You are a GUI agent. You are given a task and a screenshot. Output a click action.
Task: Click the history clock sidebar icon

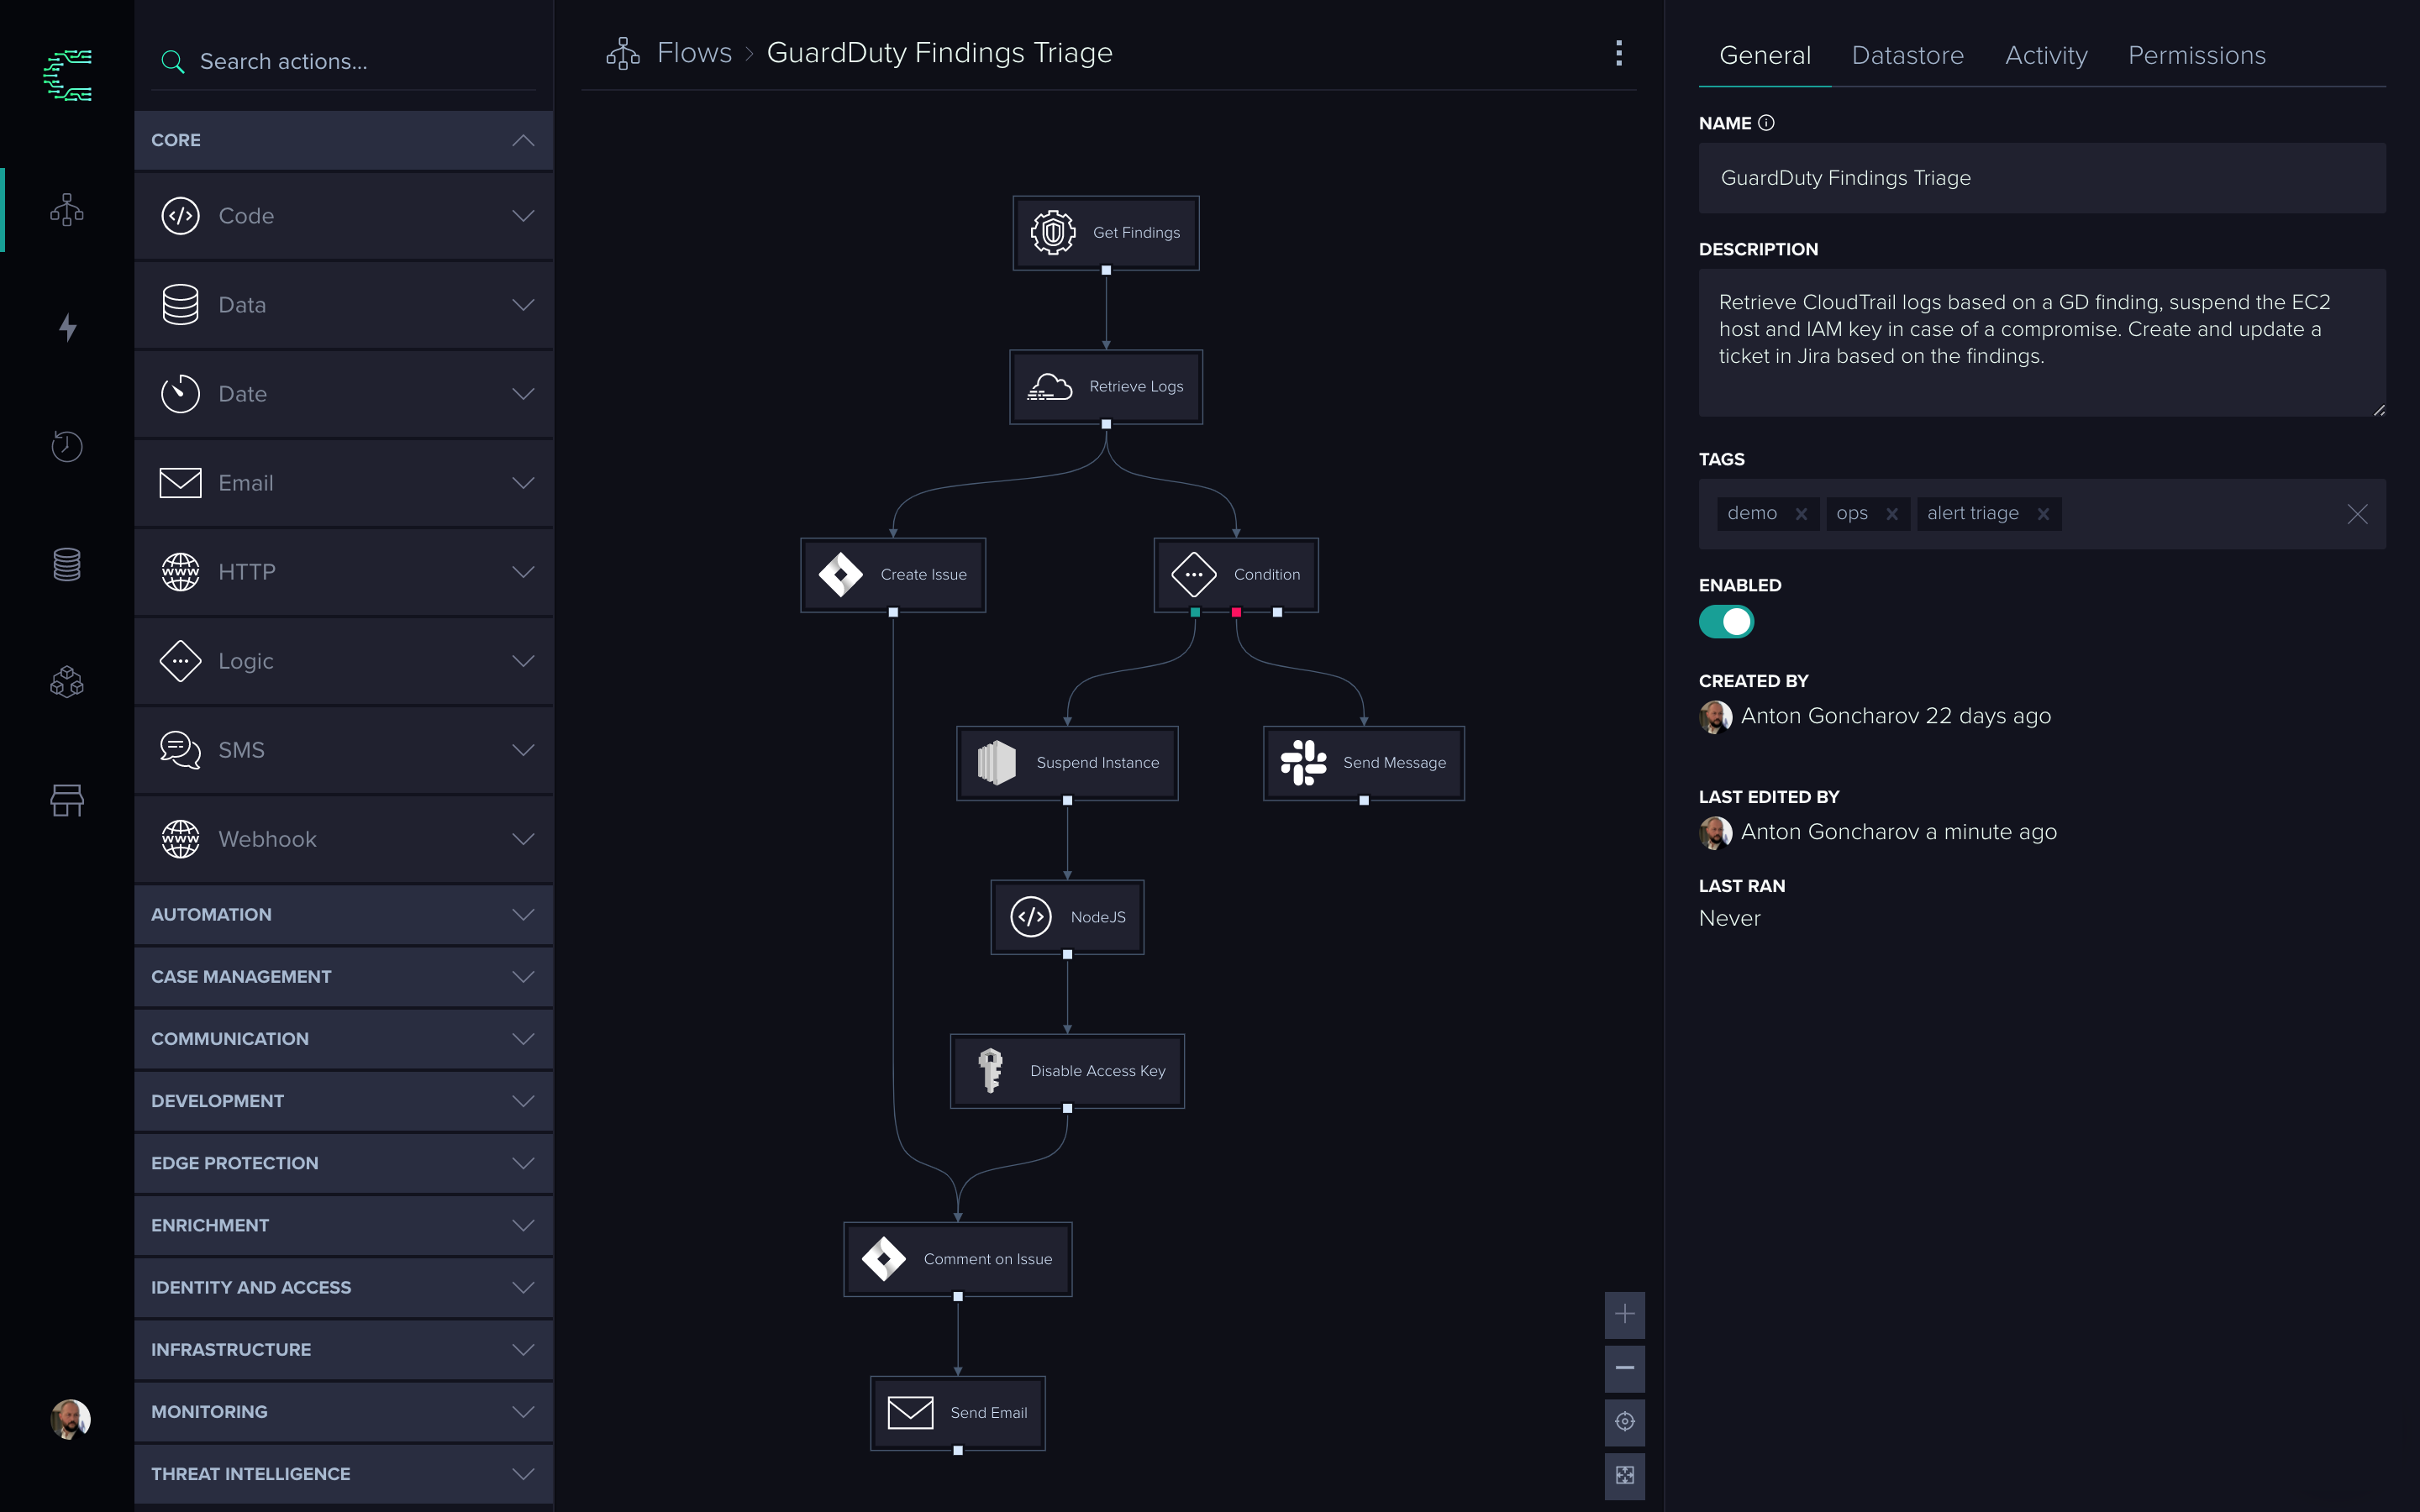click(67, 446)
